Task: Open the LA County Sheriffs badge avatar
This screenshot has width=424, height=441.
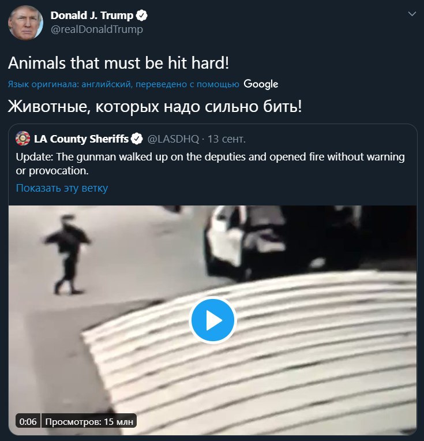Action: pos(22,139)
